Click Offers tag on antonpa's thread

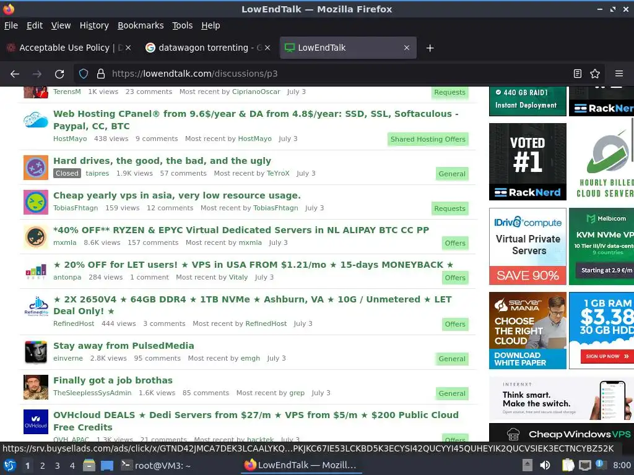click(x=455, y=278)
